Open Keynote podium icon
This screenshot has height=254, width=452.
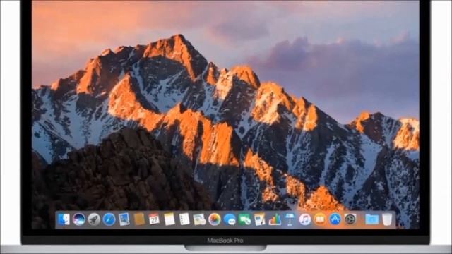tap(290, 219)
